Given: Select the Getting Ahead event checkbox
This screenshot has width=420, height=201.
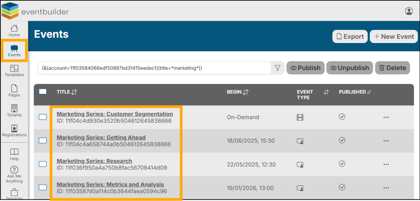Looking at the screenshot, I should coord(43,141).
